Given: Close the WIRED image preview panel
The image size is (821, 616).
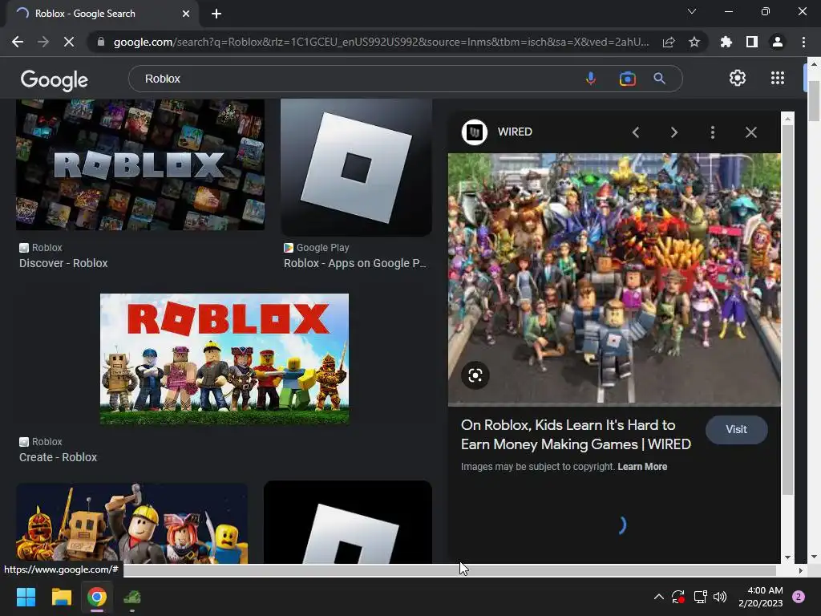Looking at the screenshot, I should [x=750, y=132].
